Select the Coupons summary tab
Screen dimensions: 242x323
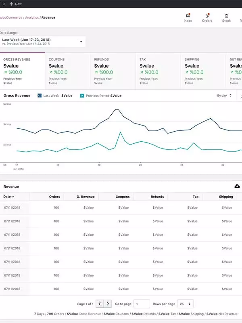(67, 71)
